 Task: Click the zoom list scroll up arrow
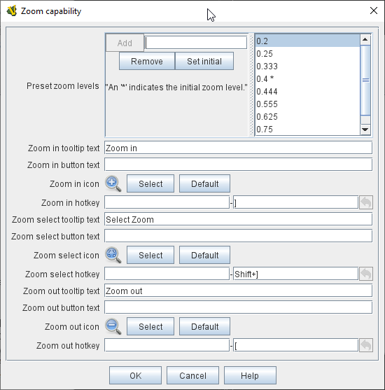[x=365, y=39]
